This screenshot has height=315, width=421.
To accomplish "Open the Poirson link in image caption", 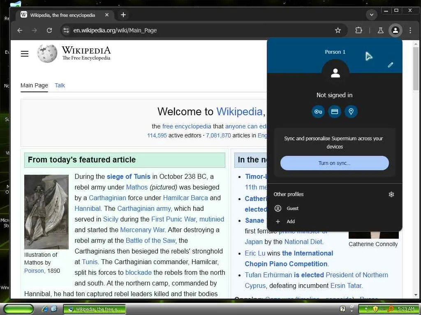I will (x=35, y=271).
